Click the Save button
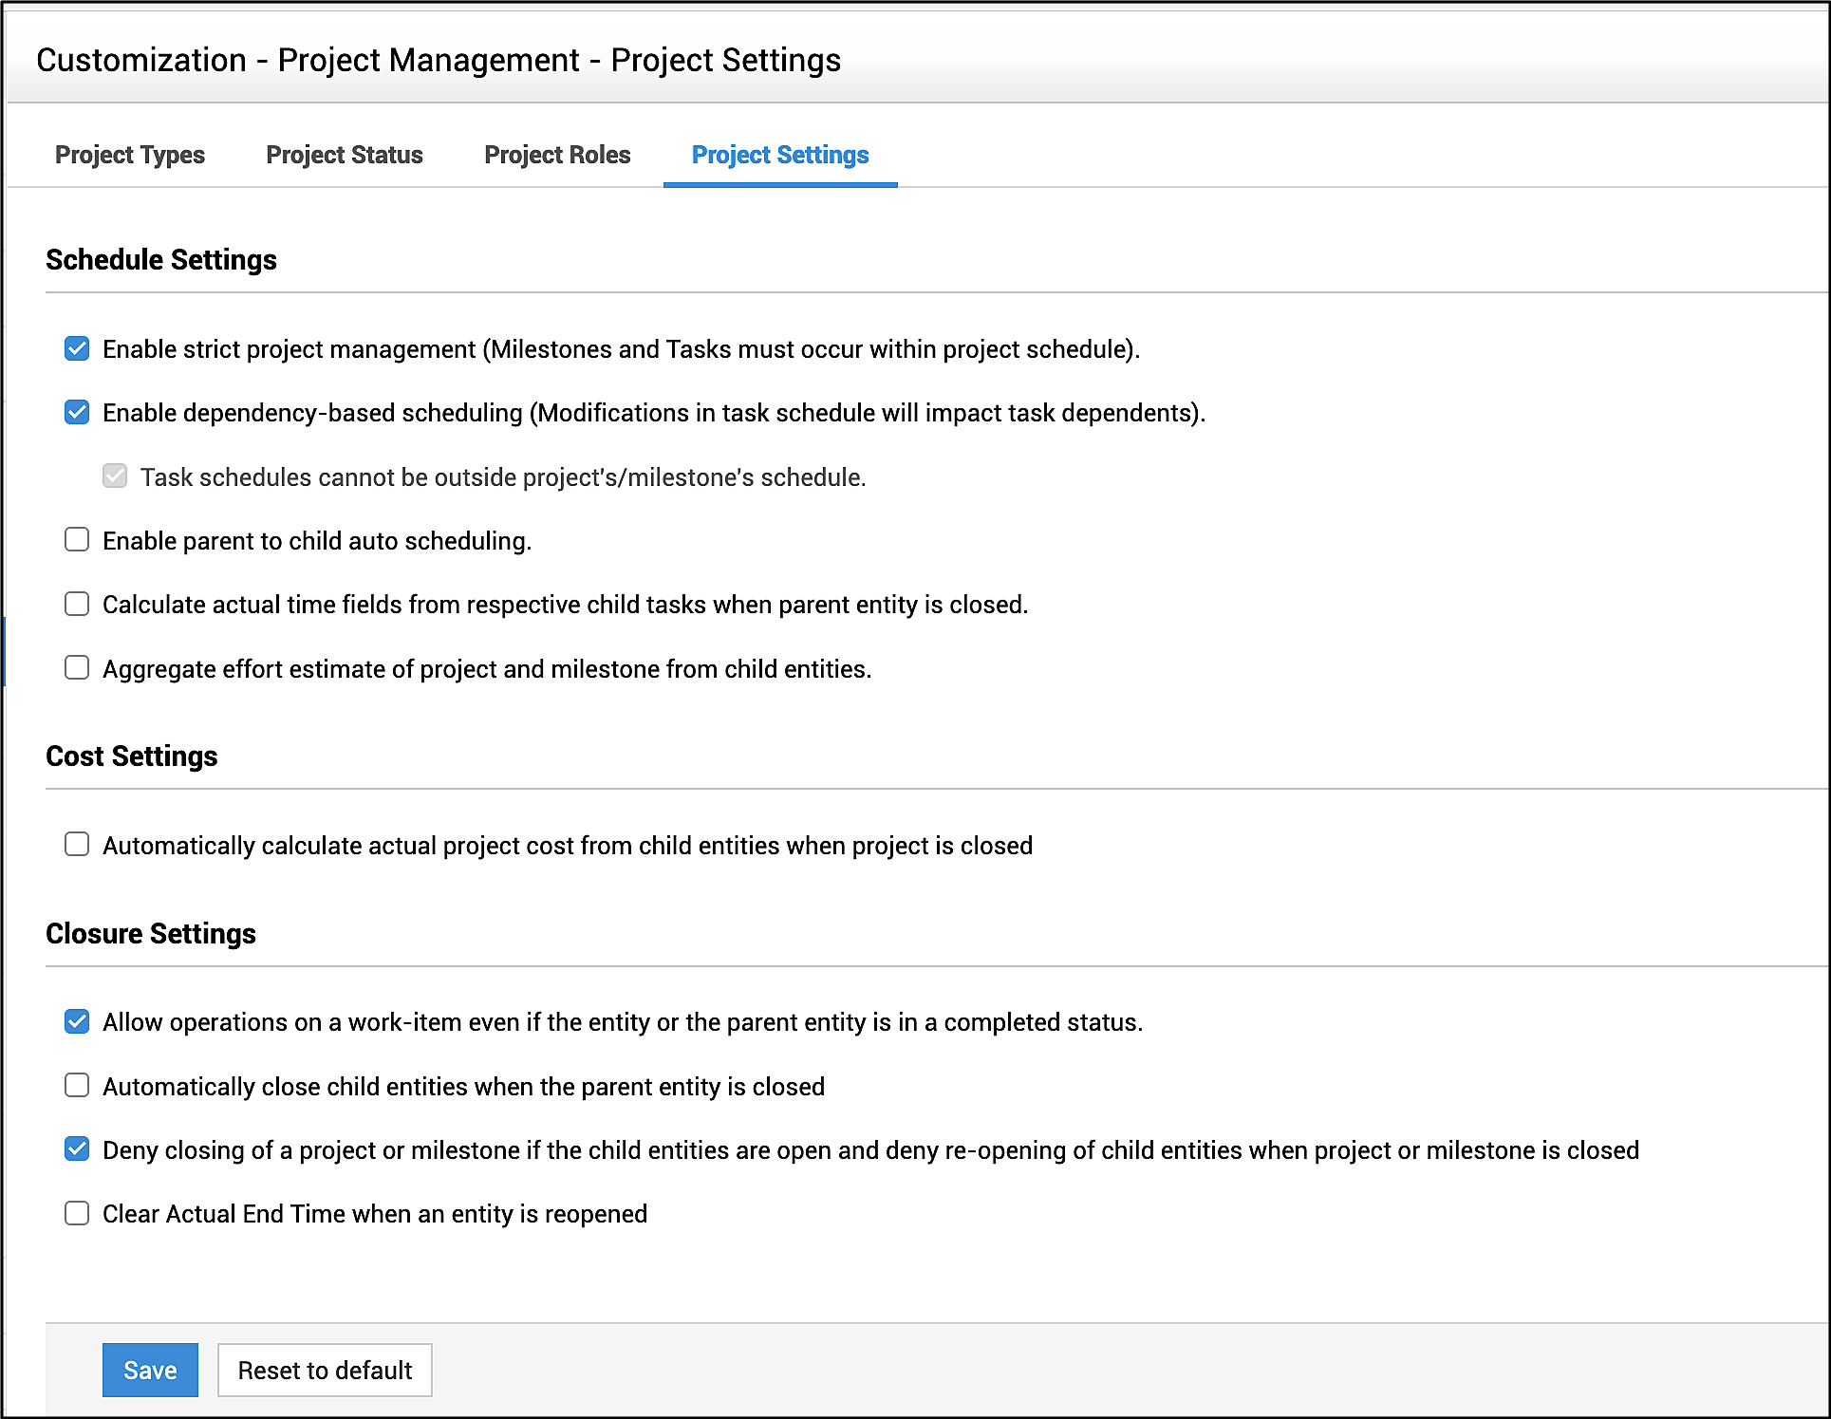This screenshot has height=1419, width=1831. pyautogui.click(x=150, y=1370)
